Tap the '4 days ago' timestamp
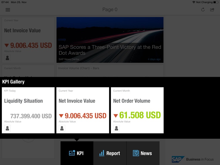The width and height of the screenshot is (220, 165). (154, 59)
